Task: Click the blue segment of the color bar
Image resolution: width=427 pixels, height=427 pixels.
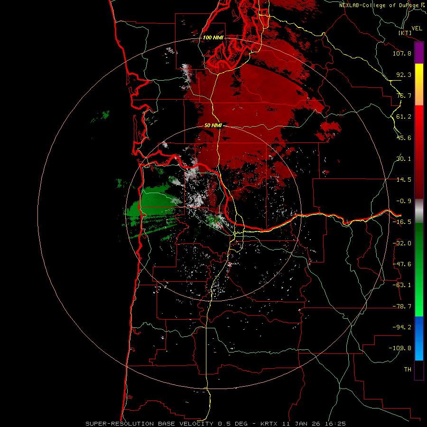Action: 419,338
